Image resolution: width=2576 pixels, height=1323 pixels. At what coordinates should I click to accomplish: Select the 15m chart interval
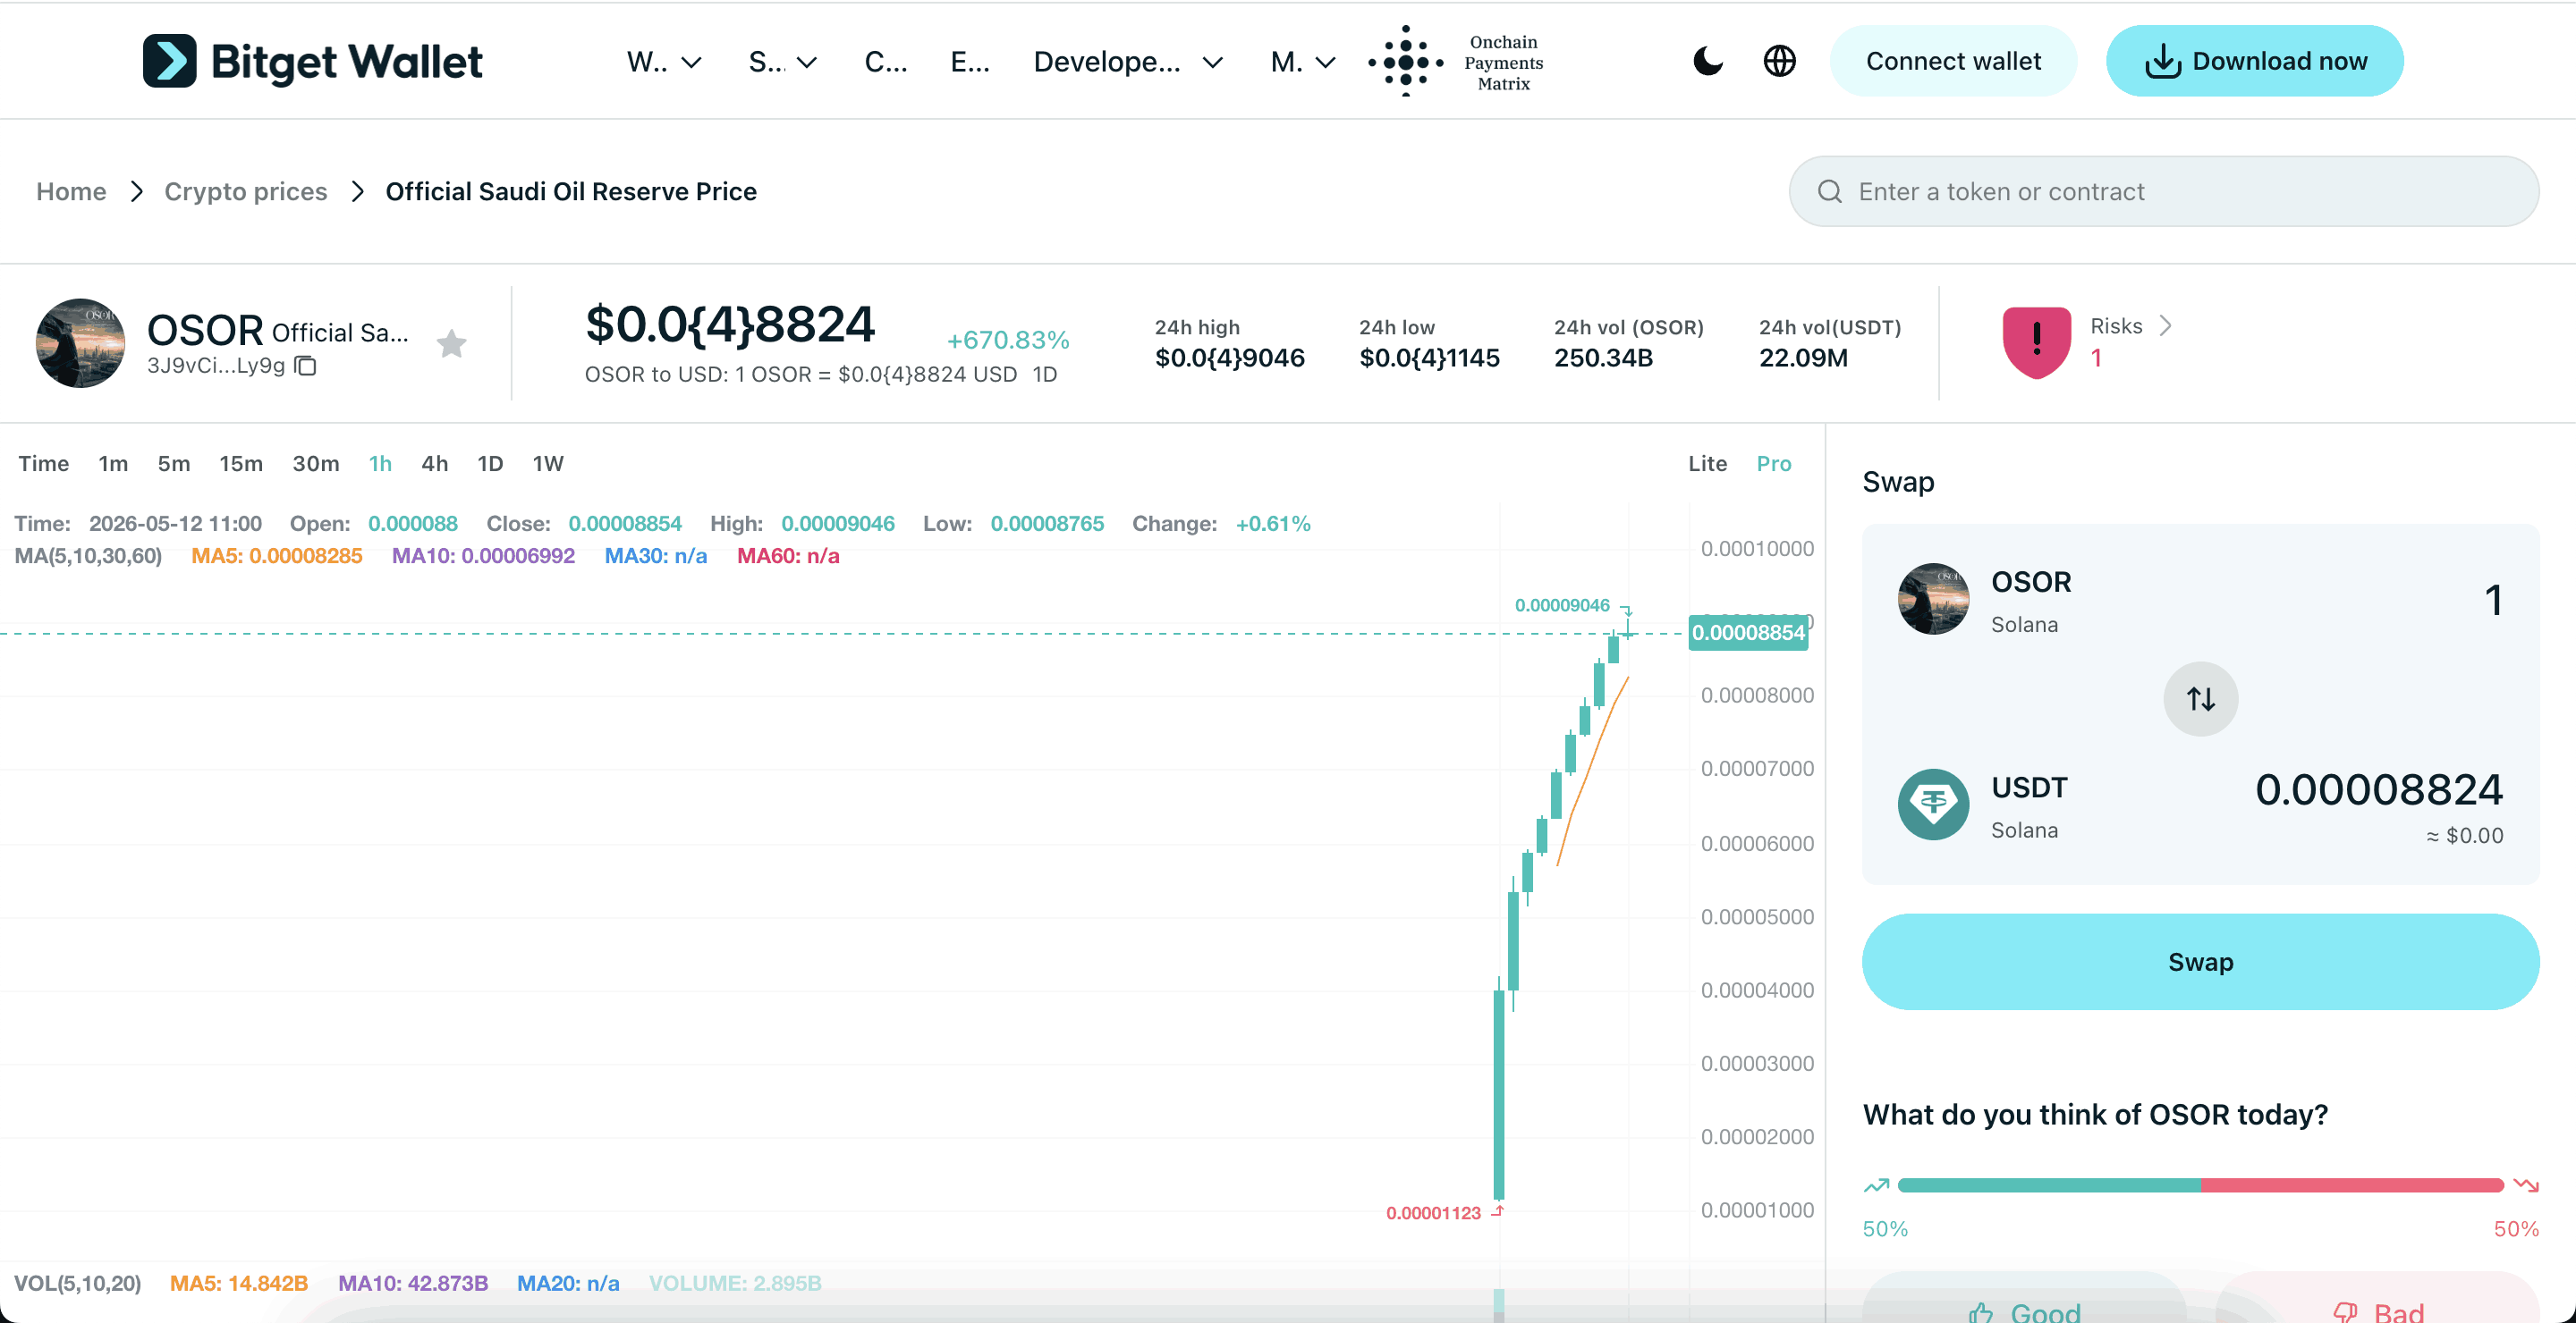pos(241,464)
